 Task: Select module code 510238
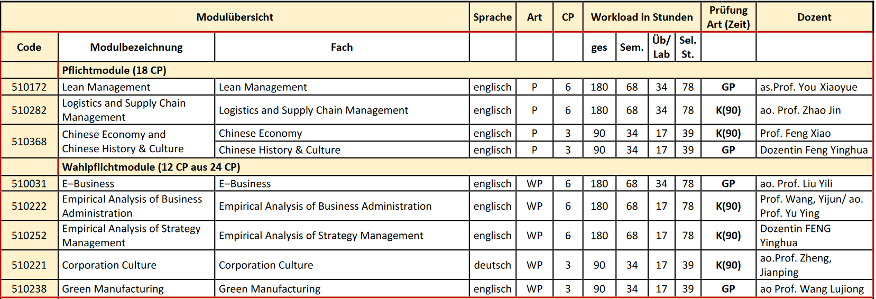[x=29, y=289]
